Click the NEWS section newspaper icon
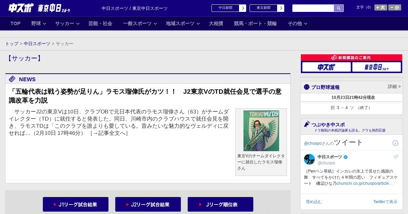This screenshot has width=408, height=214. point(12,79)
